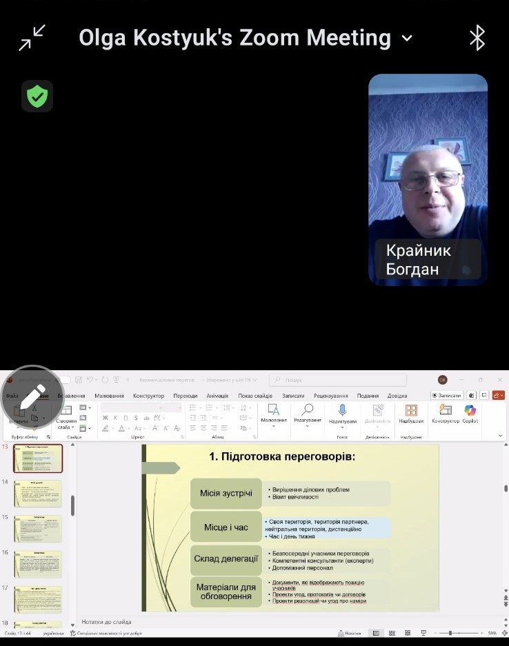Expand the Буфер обміну dialog launcher
The width and height of the screenshot is (509, 646).
(48, 436)
